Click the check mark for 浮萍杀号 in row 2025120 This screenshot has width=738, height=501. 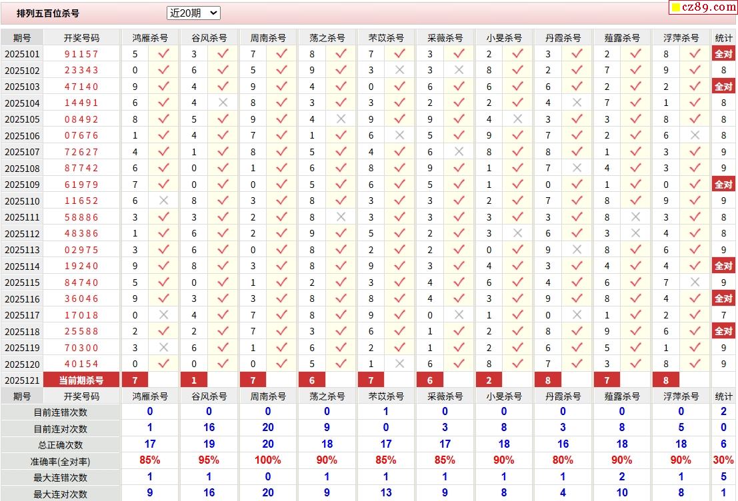click(695, 364)
